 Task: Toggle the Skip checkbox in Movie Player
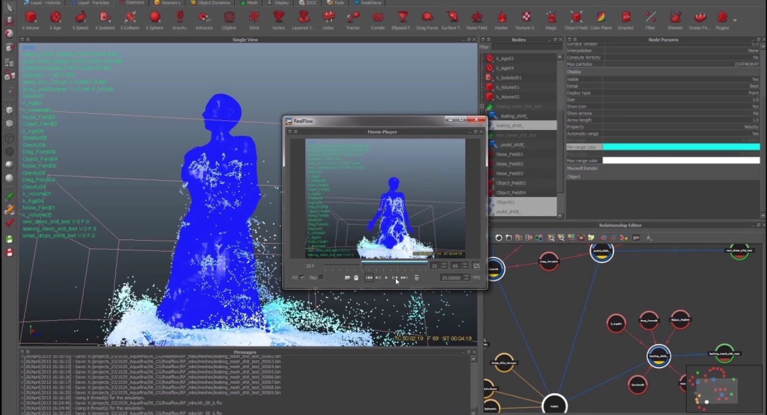click(x=321, y=278)
